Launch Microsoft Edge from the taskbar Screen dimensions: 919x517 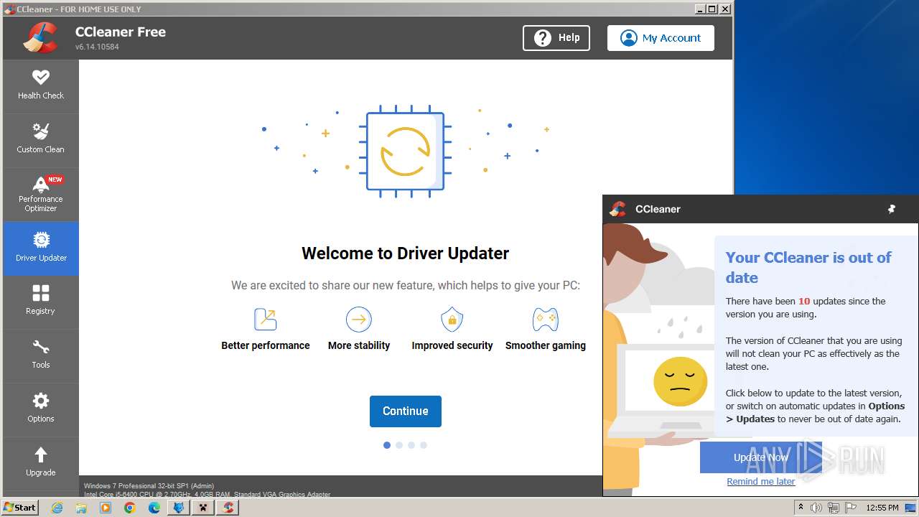pos(154,508)
